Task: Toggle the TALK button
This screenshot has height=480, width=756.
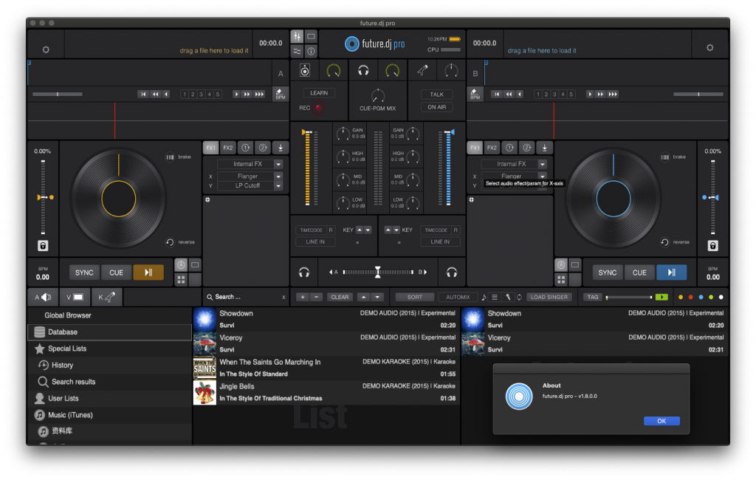Action: pyautogui.click(x=436, y=95)
